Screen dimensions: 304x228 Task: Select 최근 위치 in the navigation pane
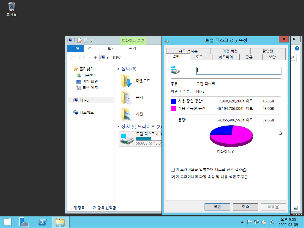(90, 88)
